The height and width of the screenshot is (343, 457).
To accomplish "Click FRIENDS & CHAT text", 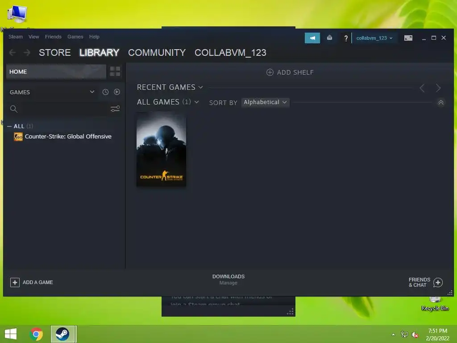I will [x=420, y=282].
